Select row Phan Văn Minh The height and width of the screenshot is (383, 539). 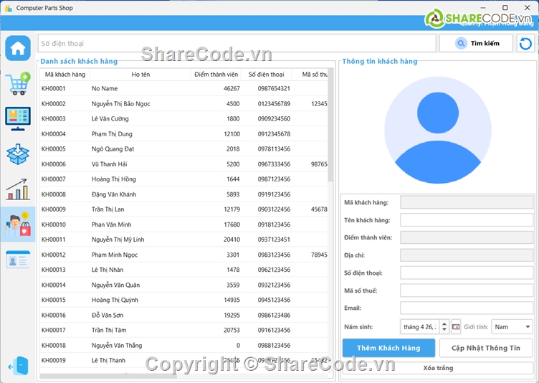[184, 224]
